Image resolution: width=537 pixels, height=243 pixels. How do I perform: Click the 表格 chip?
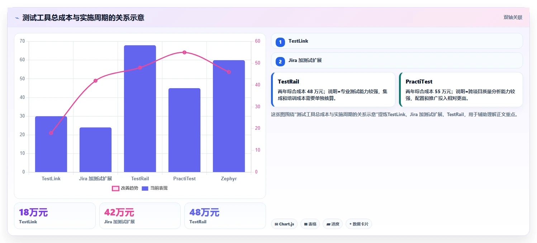310,224
